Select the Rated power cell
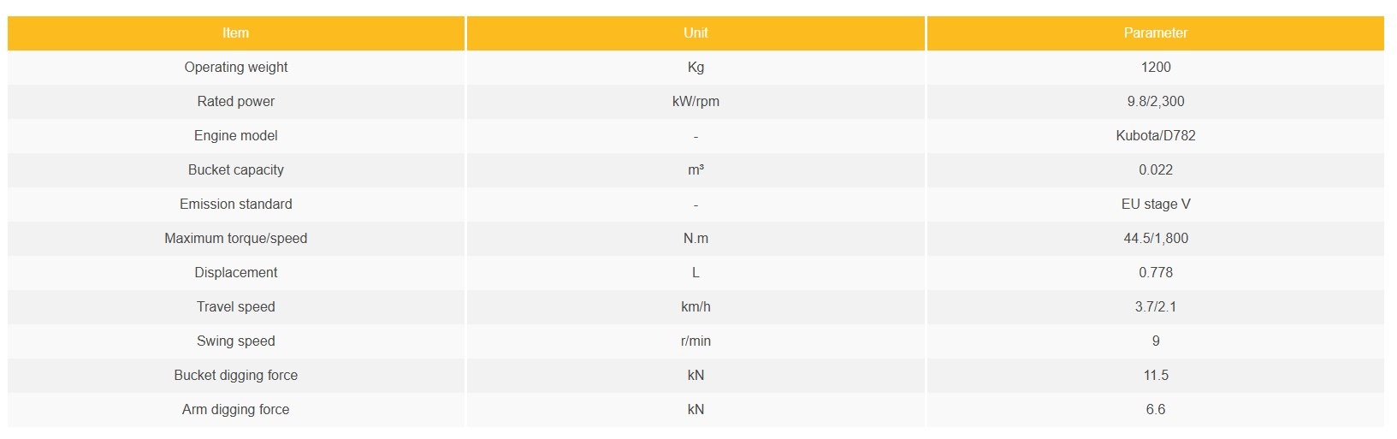1397x439 pixels. pyautogui.click(x=236, y=102)
